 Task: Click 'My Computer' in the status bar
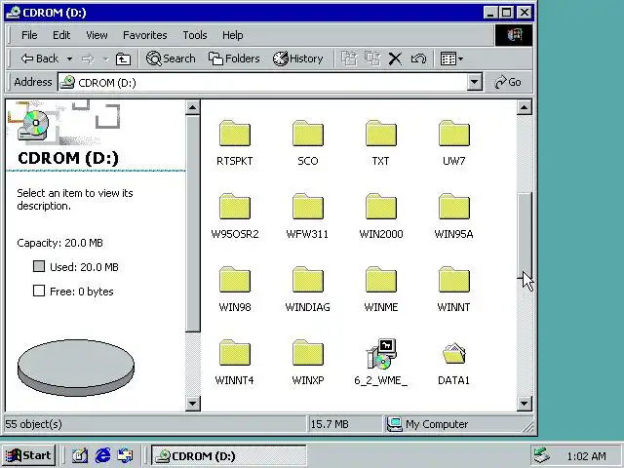point(437,424)
